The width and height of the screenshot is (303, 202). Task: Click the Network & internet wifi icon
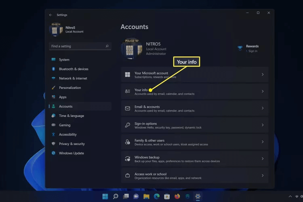[53, 78]
